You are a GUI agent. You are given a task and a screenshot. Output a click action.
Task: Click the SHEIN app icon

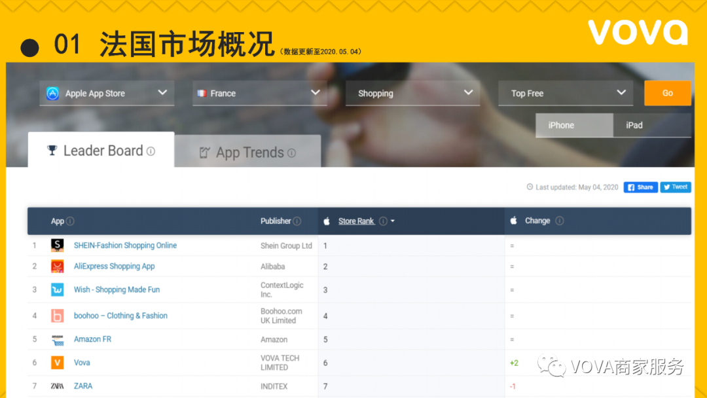(x=57, y=245)
